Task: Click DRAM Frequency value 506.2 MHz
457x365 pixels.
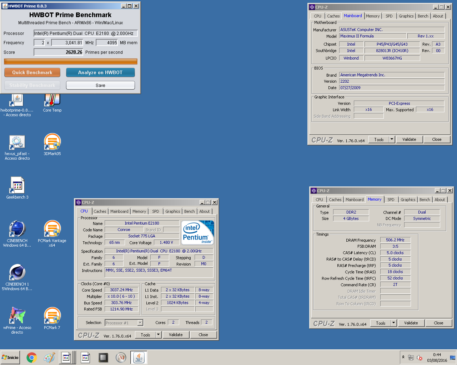Action: point(395,240)
